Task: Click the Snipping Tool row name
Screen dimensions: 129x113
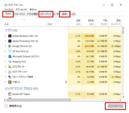Action: click(19, 62)
